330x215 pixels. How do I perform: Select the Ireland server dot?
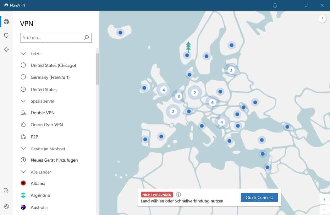pos(144,88)
